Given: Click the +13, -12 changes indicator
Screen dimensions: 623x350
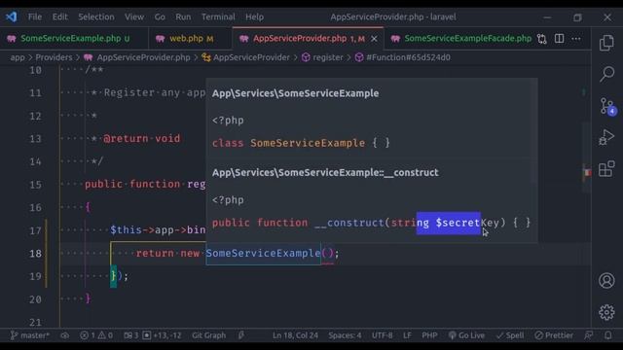Looking at the screenshot, I should click(x=163, y=335).
